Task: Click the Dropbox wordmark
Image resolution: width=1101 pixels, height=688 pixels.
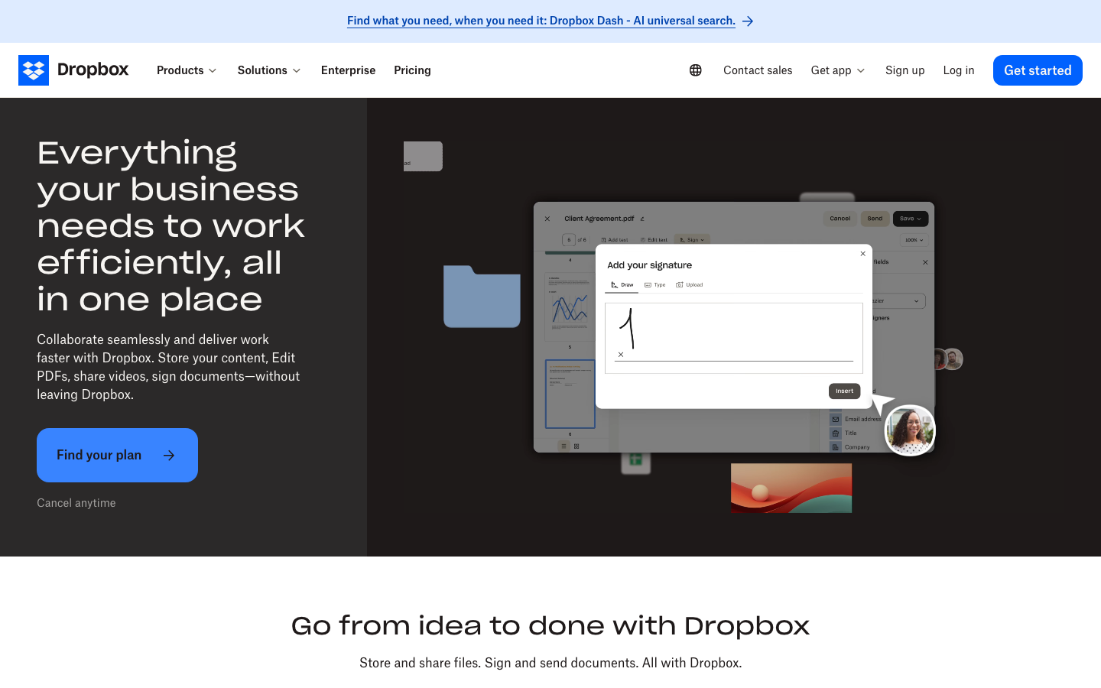Action: (93, 70)
